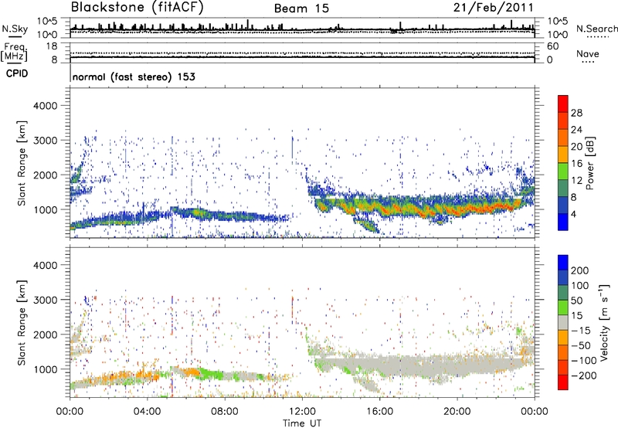The image size is (618, 428).
Task: Click the 'Time UT' axis title
Action: pos(302,423)
